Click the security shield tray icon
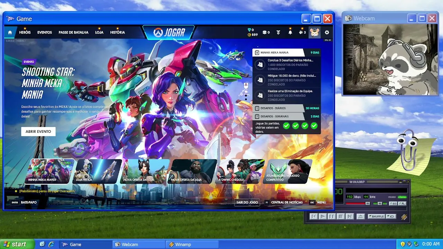Viewport: 443px width, 249px height. click(403, 244)
